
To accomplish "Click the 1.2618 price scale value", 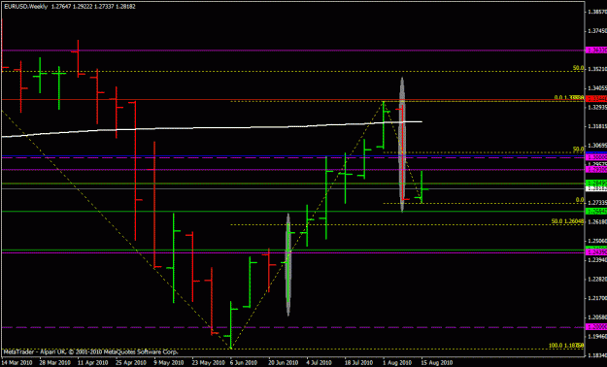I will pos(597,221).
